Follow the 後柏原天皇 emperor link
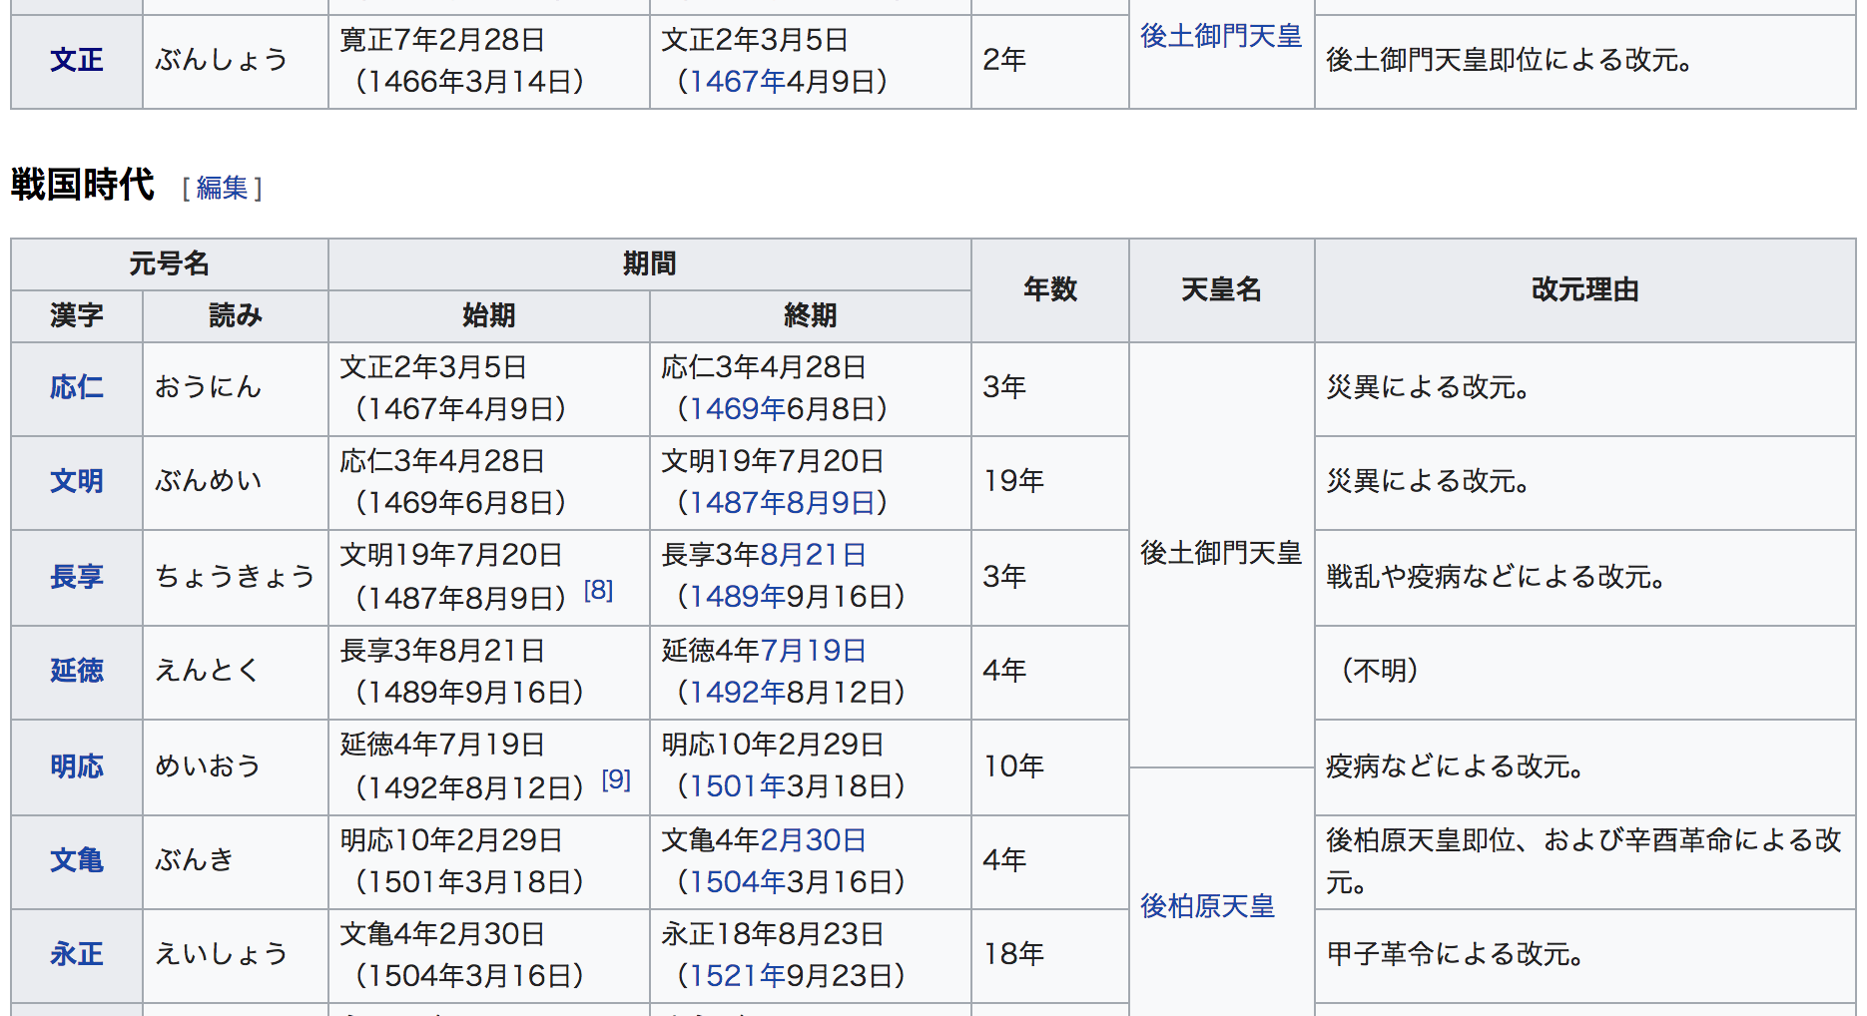This screenshot has width=1867, height=1016. tap(1207, 908)
